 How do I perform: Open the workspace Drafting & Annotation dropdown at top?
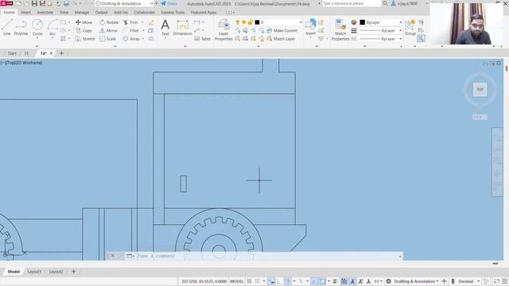[x=124, y=3]
